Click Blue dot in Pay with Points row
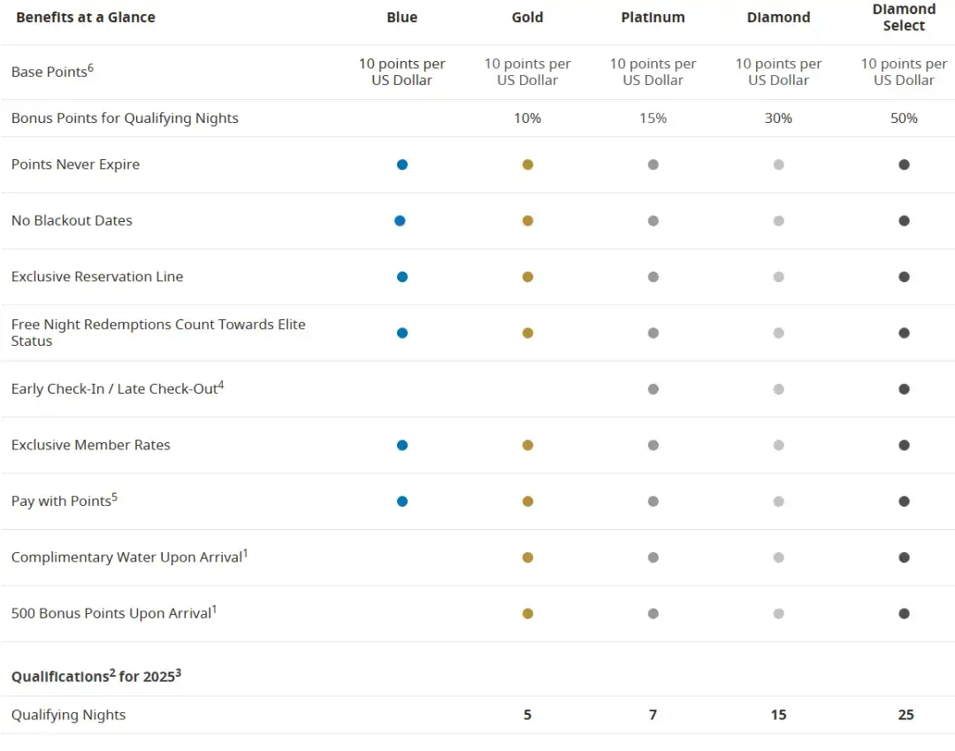The image size is (955, 751). [402, 502]
